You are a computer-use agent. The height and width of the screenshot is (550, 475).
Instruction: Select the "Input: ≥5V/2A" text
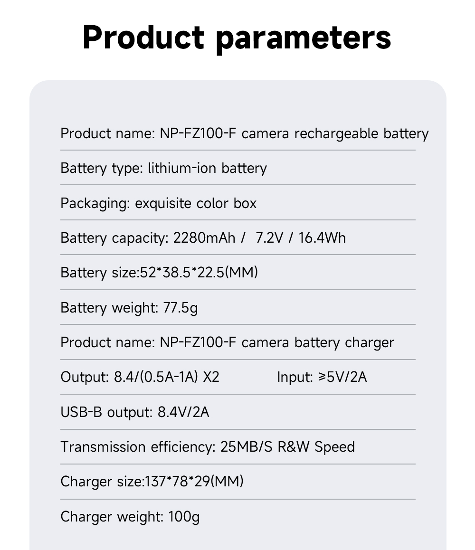pos(322,377)
